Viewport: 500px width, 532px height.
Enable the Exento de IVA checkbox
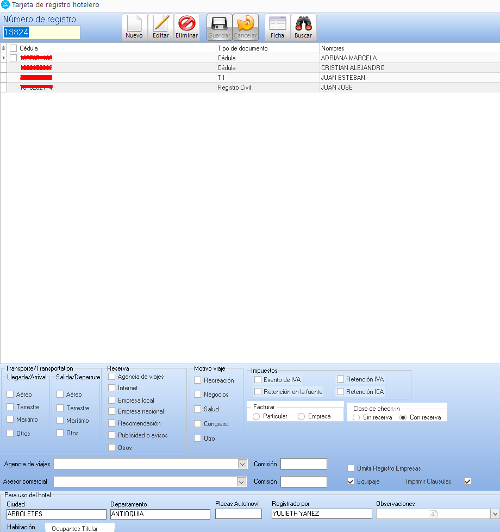(258, 380)
